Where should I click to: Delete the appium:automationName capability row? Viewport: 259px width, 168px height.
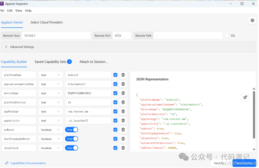coord(123,84)
